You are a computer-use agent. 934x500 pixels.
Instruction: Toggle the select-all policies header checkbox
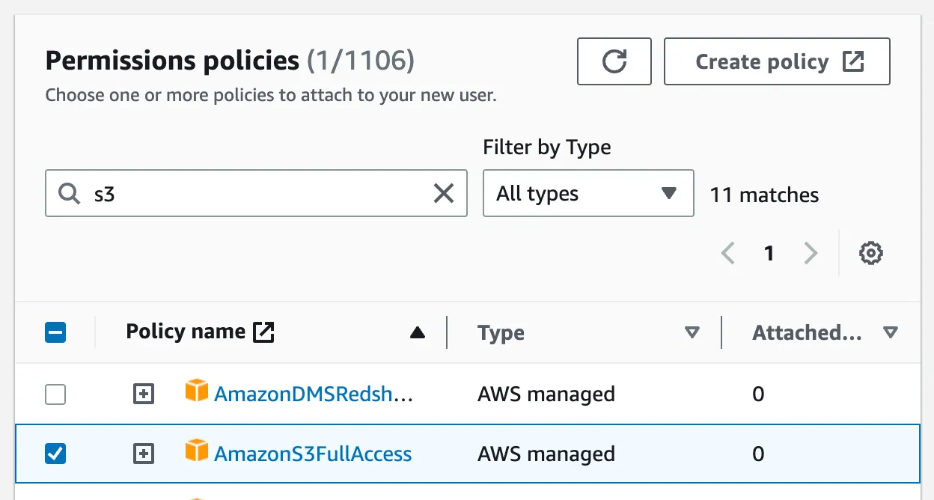tap(55, 332)
